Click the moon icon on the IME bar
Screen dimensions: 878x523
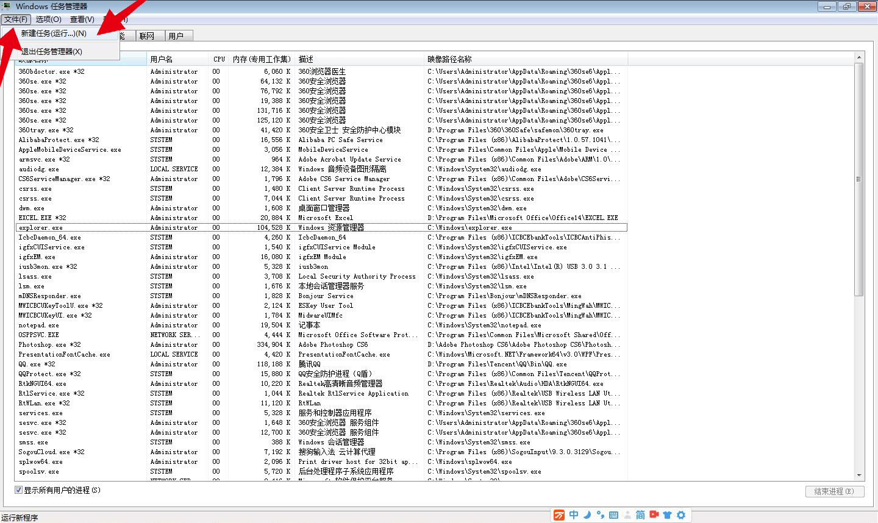[x=587, y=515]
